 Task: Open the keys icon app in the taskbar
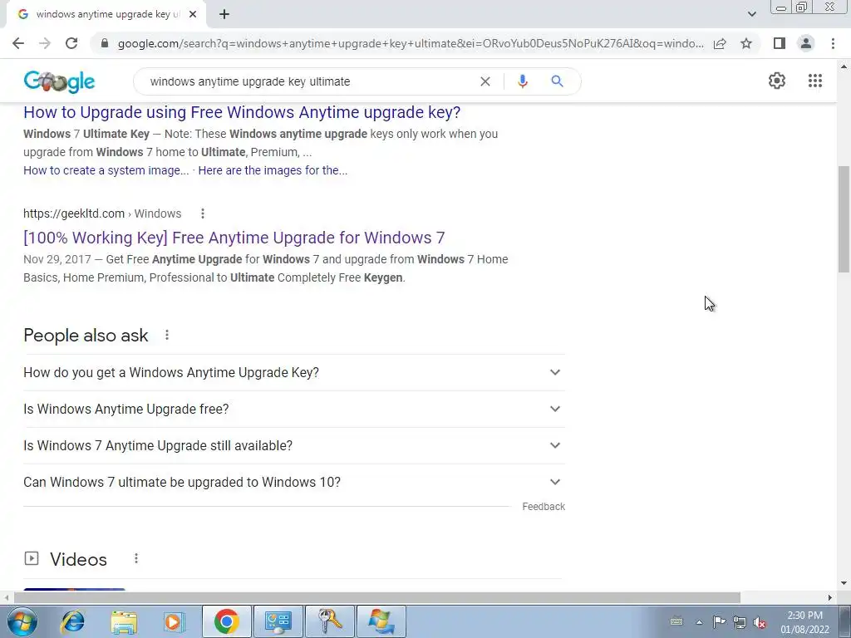pyautogui.click(x=329, y=621)
